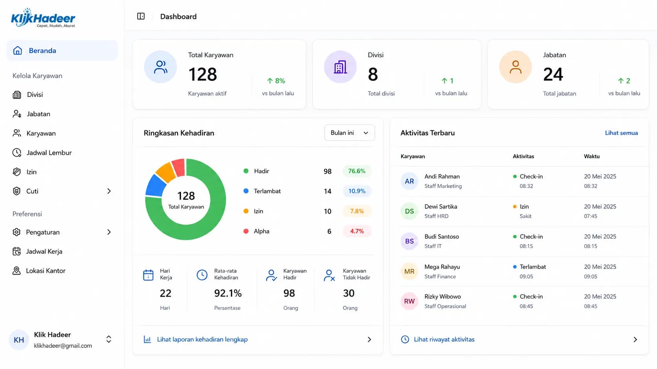
Task: Click the Izin 7.8% percentage badge
Action: pos(357,211)
